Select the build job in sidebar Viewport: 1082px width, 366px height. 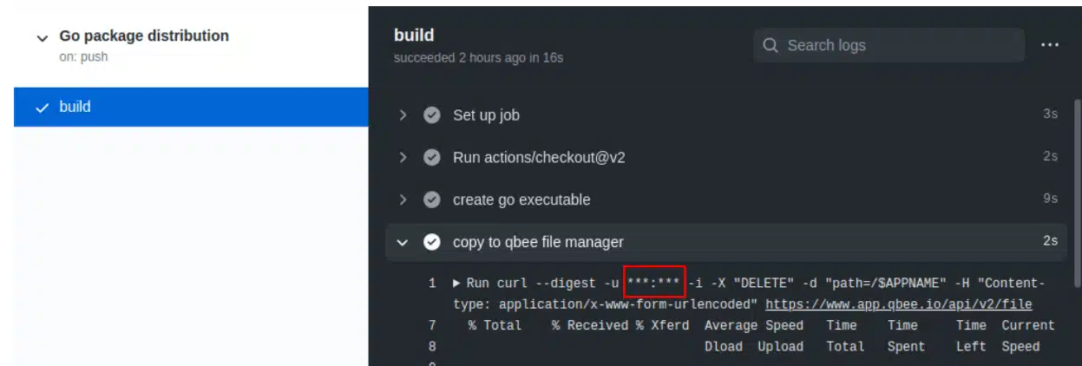click(191, 108)
